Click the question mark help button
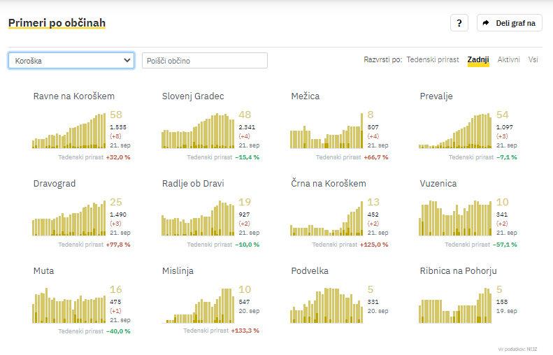 459,23
